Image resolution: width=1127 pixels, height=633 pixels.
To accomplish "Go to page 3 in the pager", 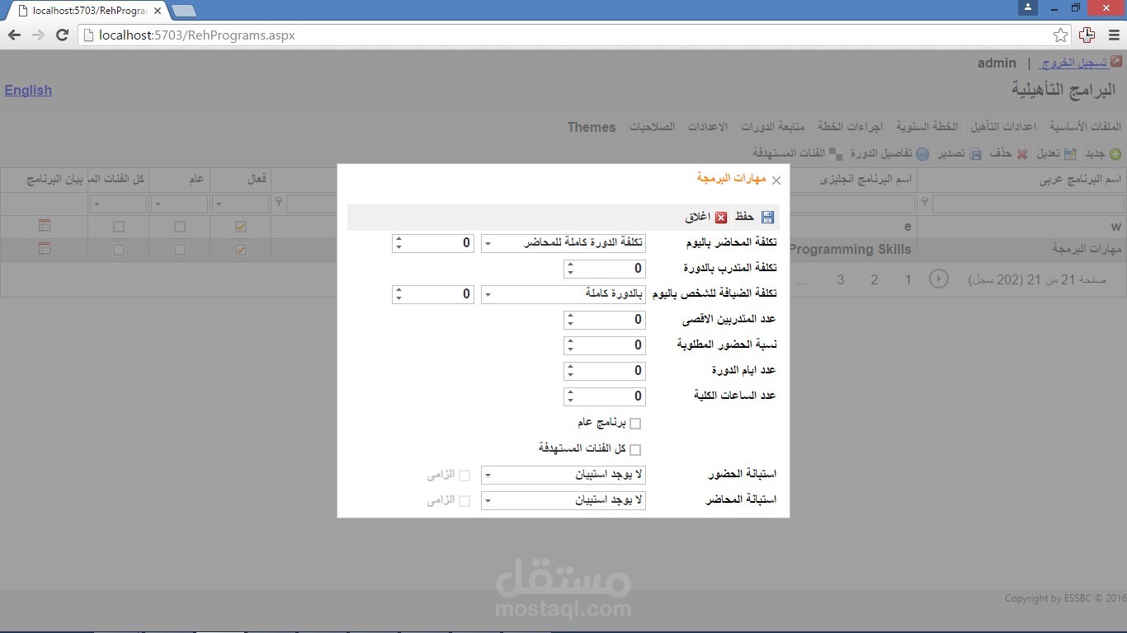I will pos(841,279).
